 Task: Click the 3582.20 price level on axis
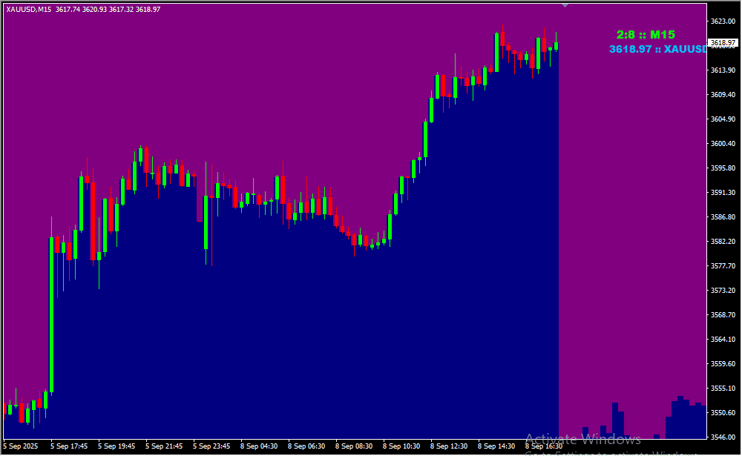[722, 242]
